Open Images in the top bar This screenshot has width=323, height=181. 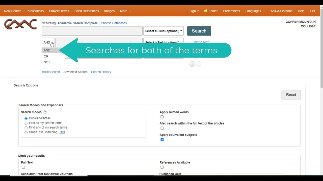coord(109,11)
